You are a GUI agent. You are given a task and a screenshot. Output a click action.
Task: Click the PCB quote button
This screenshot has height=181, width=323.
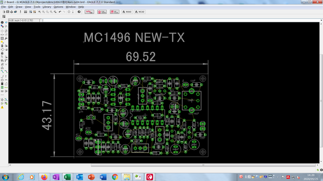click(102, 12)
